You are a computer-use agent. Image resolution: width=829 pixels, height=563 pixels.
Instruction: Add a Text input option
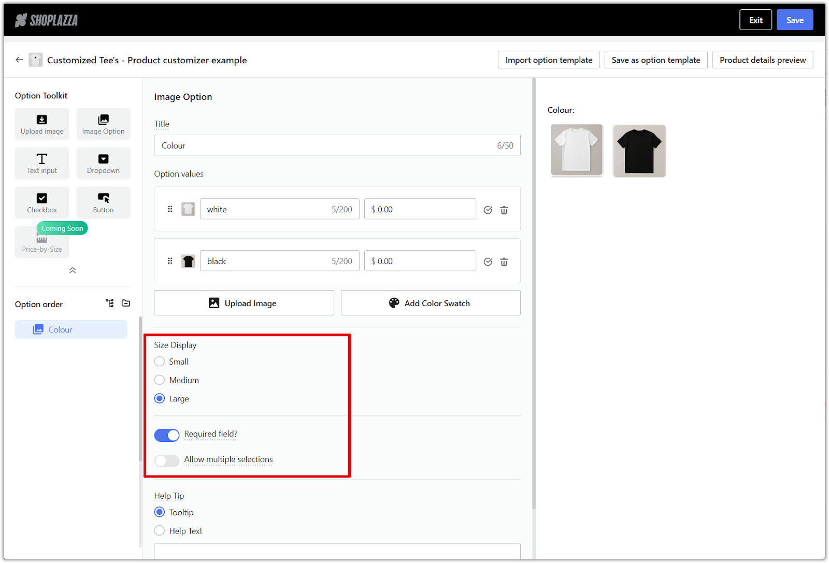pyautogui.click(x=42, y=163)
